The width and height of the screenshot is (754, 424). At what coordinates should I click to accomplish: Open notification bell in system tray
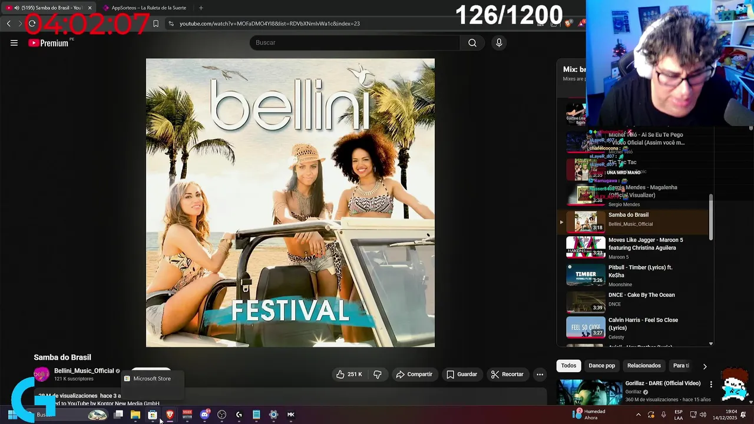point(743,415)
